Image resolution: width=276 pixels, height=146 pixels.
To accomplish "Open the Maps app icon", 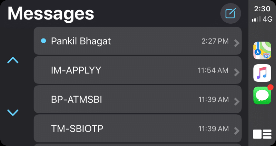I will point(262,50).
